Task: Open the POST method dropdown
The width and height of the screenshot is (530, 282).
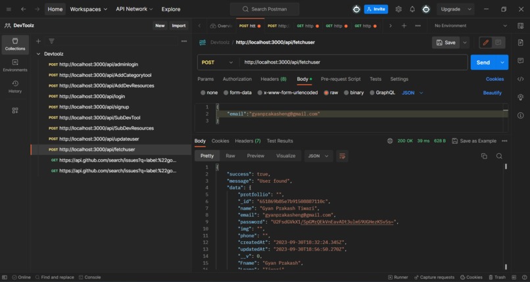Action: point(218,62)
